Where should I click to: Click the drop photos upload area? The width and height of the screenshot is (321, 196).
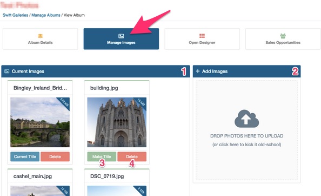pyautogui.click(x=246, y=130)
